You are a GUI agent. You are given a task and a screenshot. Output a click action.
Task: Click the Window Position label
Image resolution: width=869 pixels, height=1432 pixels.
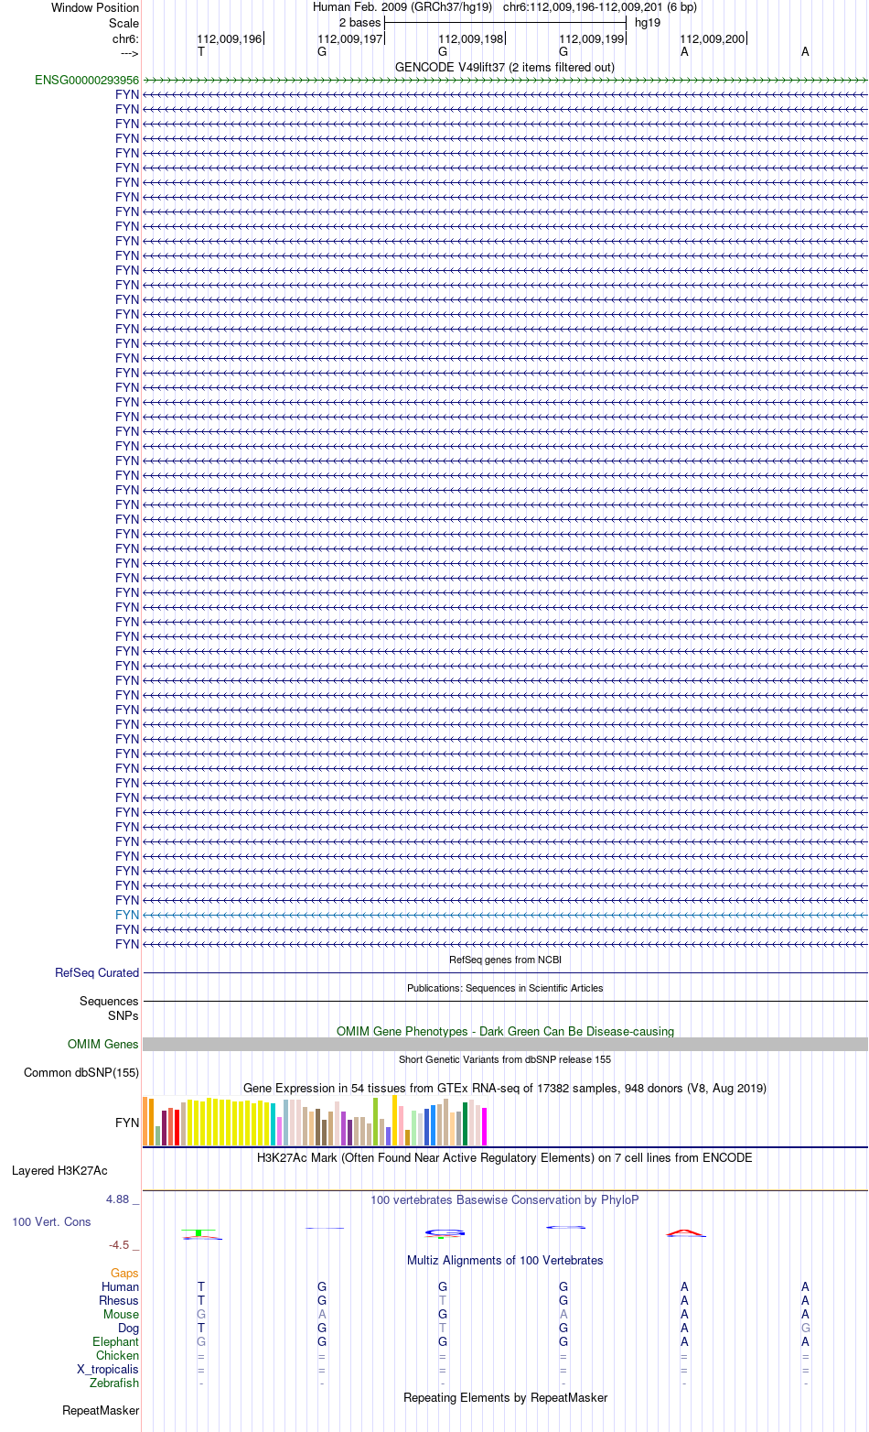click(x=95, y=8)
